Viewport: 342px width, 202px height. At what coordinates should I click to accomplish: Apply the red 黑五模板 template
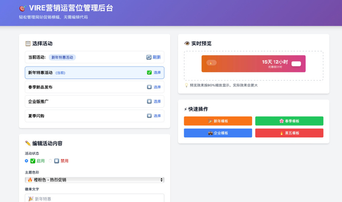[x=289, y=133]
